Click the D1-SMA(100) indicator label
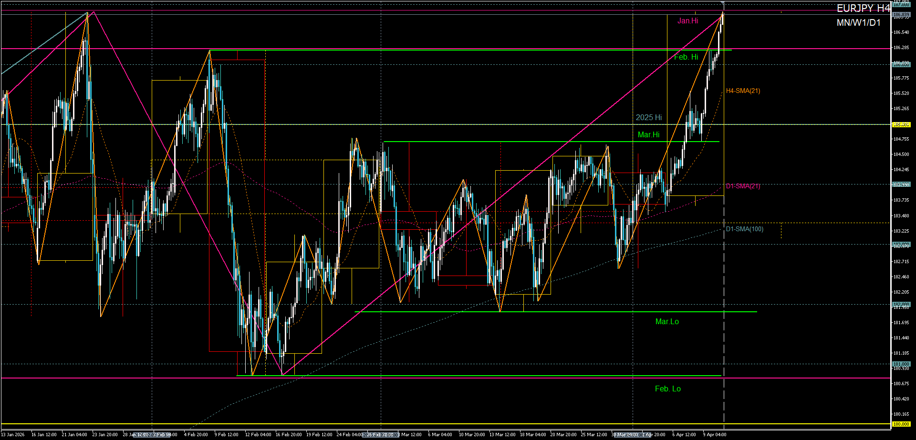The width and height of the screenshot is (916, 440). tap(744, 229)
